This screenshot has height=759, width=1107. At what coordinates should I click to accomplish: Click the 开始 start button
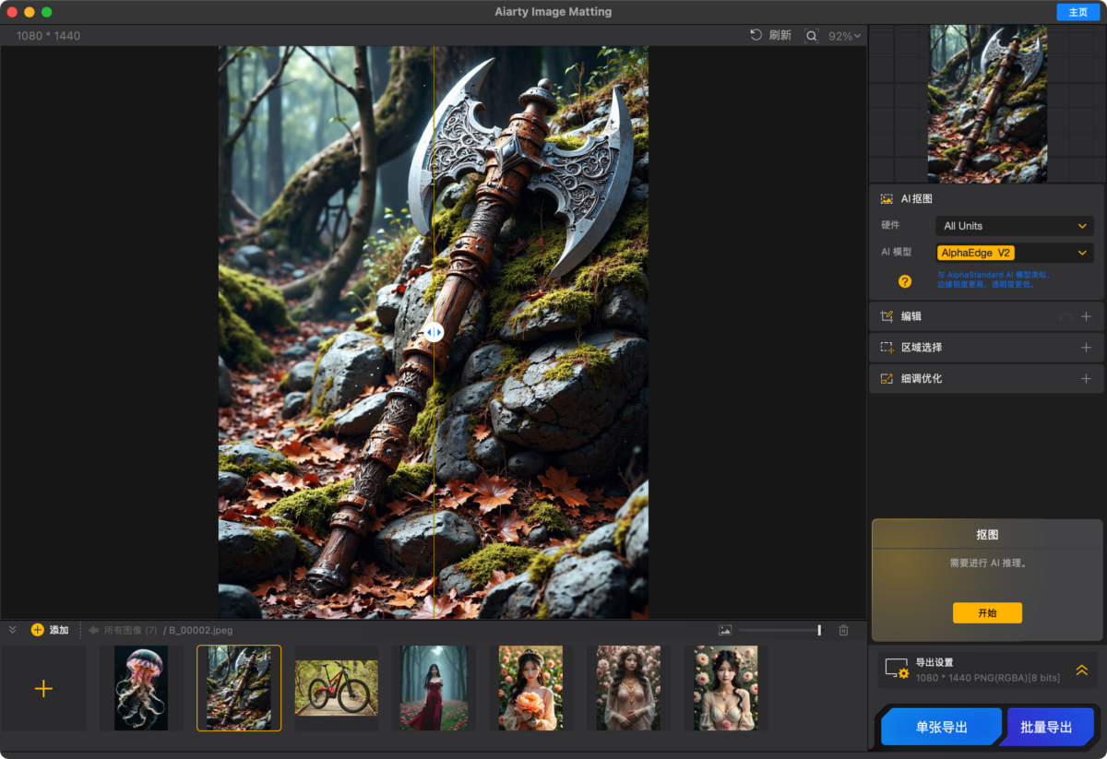tap(987, 613)
